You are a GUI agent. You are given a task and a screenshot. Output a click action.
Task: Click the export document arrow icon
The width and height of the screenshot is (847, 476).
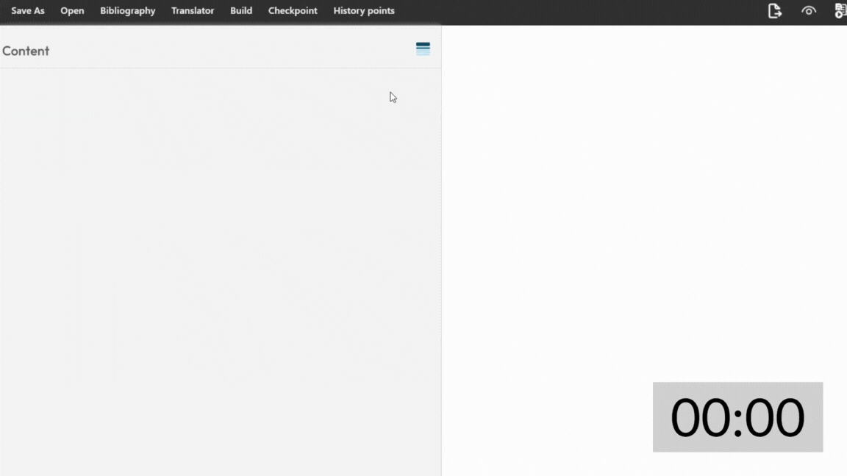click(x=774, y=11)
